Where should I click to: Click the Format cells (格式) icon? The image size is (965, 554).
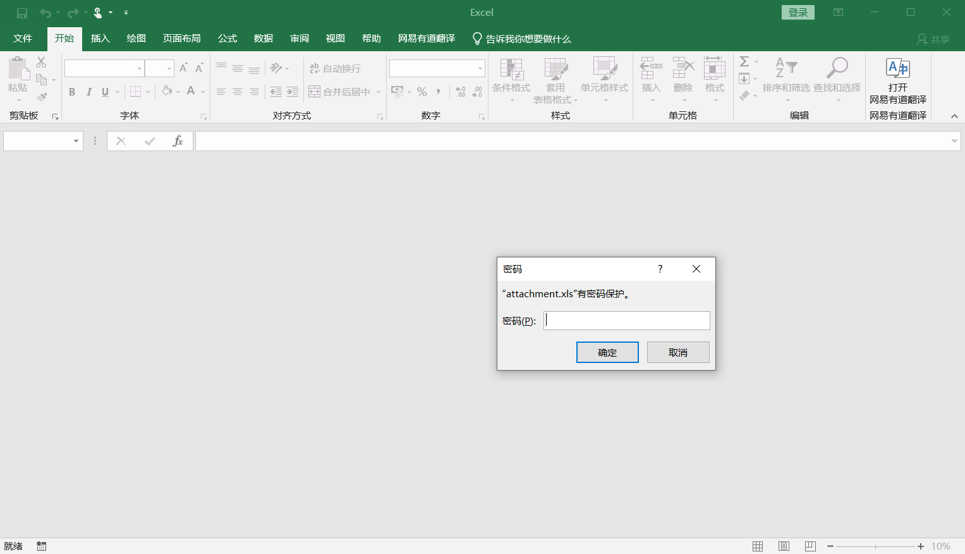(x=715, y=68)
